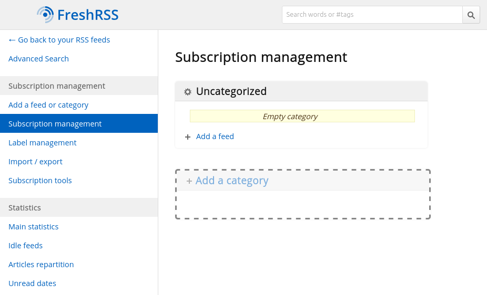
Task: Click the plus icon beside Add a feed
Action: (x=188, y=137)
